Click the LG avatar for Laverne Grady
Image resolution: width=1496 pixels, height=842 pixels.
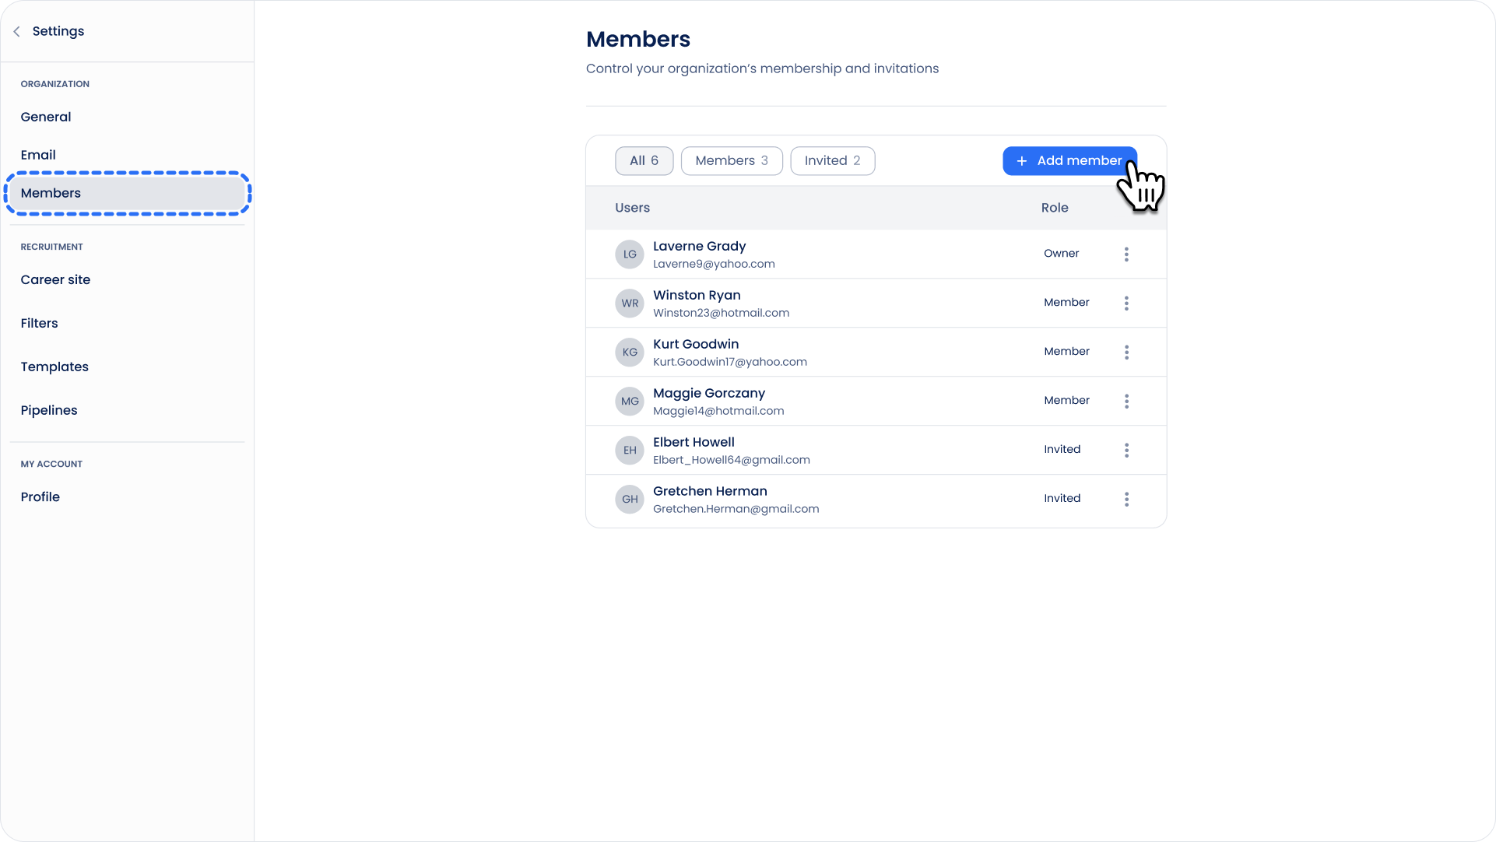(x=629, y=254)
